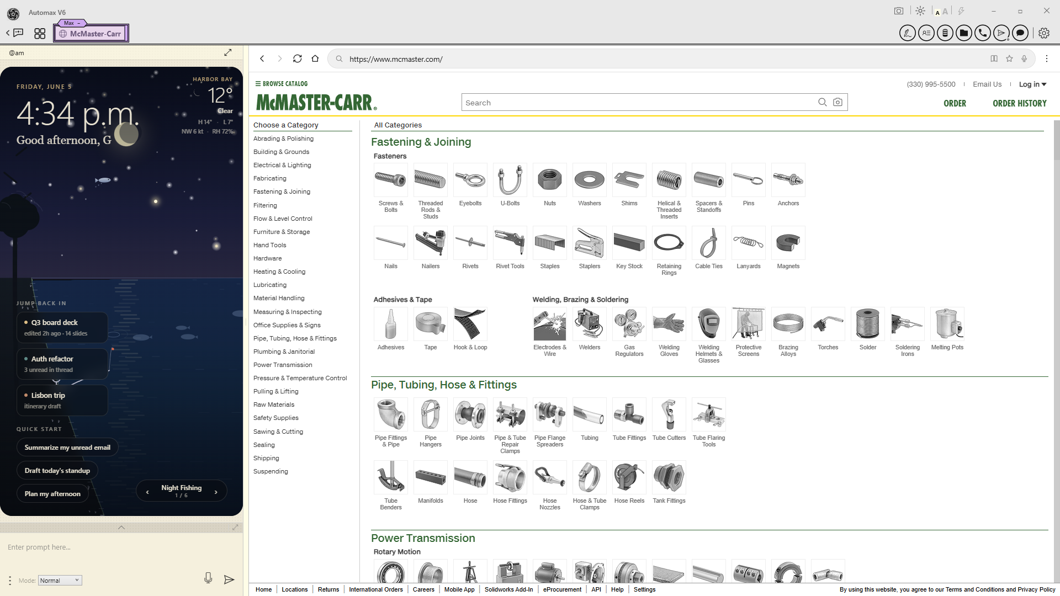Collapse widget panel with up chevron
This screenshot has width=1060, height=596.
click(x=121, y=528)
